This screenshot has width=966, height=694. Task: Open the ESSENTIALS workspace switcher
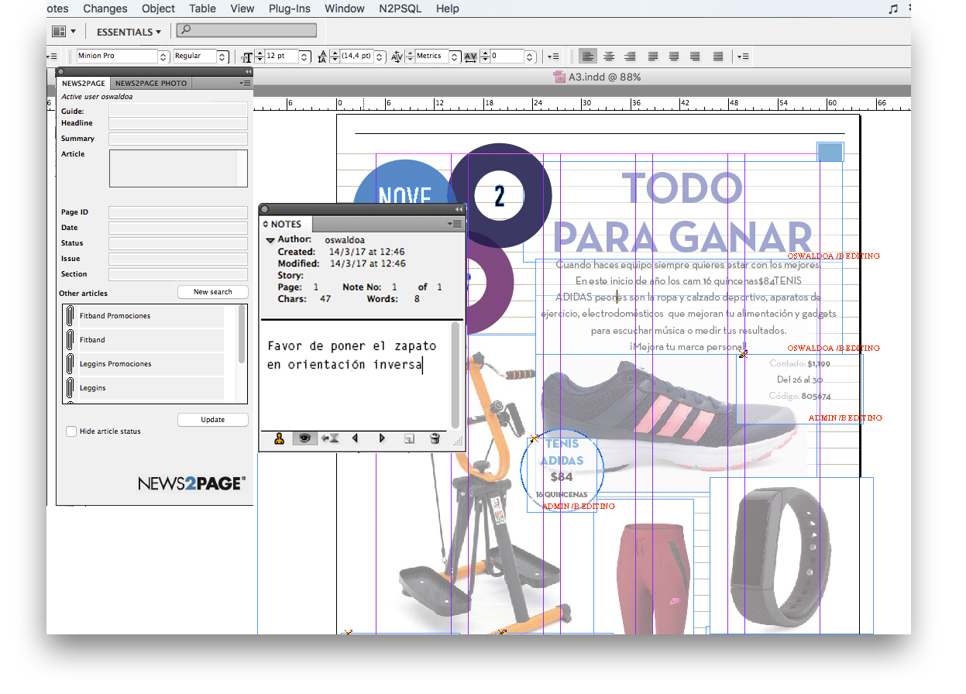pos(129,32)
